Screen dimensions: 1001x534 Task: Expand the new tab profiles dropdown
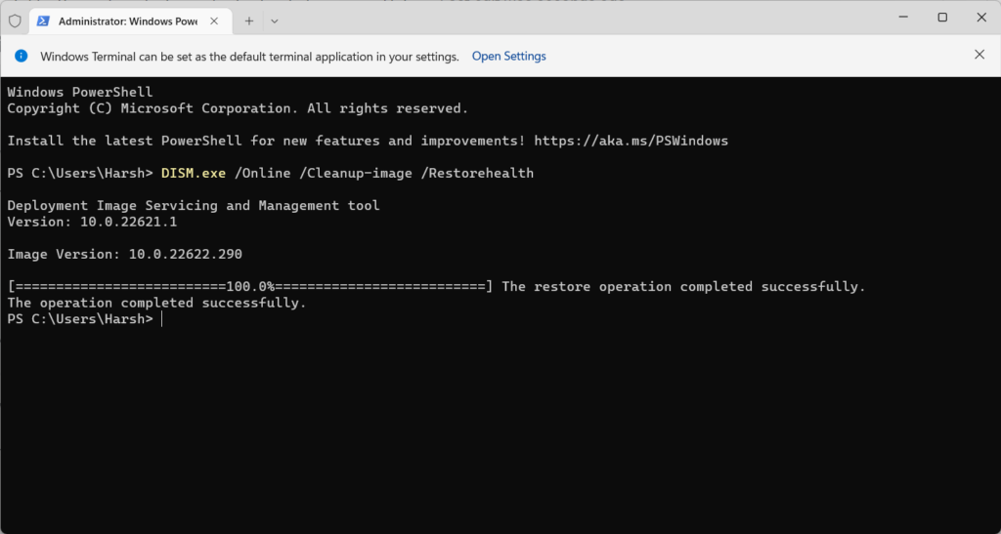275,20
